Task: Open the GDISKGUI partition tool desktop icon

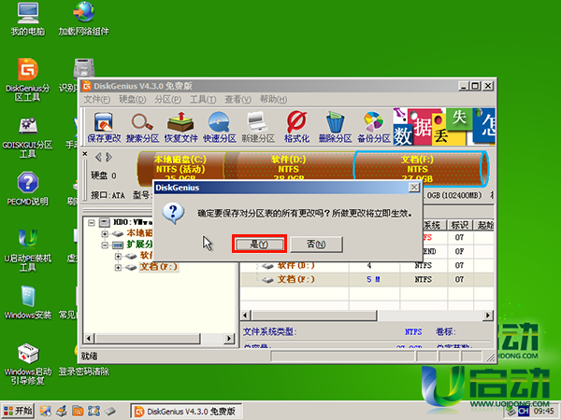Action: (27, 137)
